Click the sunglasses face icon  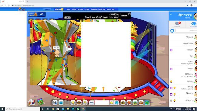(x=79, y=103)
